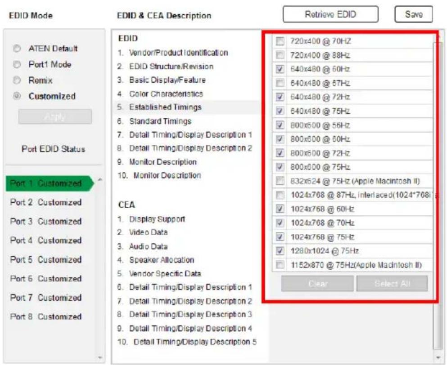This screenshot has height=365, width=447.
Task: Open CEA Speaker Allocation section
Action: (x=156, y=260)
